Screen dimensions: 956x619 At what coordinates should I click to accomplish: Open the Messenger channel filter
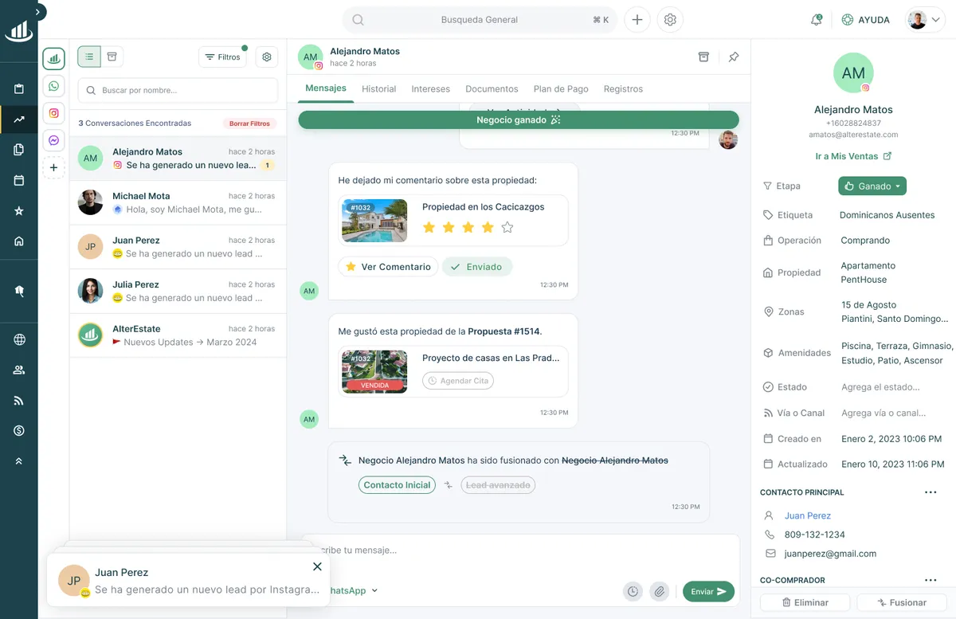(53, 140)
